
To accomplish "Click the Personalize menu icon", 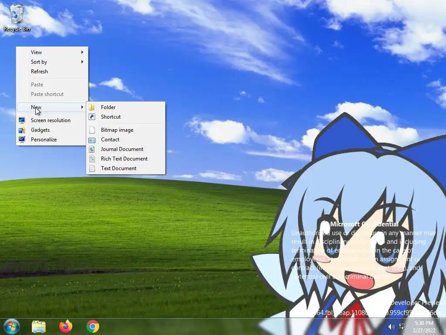I will [22, 139].
